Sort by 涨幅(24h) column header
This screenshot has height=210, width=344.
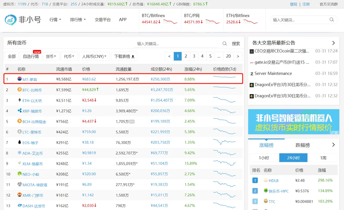pos(193,69)
